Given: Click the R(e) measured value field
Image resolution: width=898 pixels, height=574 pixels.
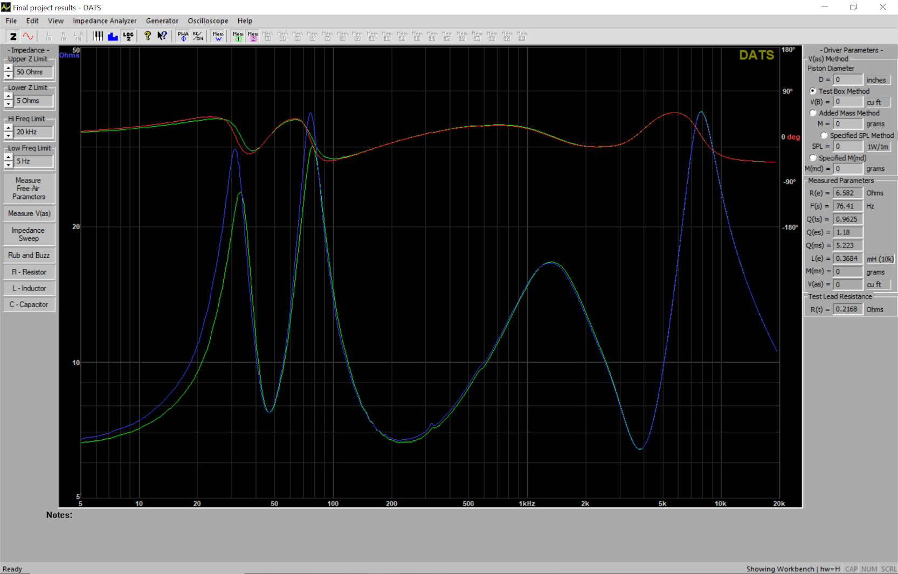Looking at the screenshot, I should click(x=848, y=193).
